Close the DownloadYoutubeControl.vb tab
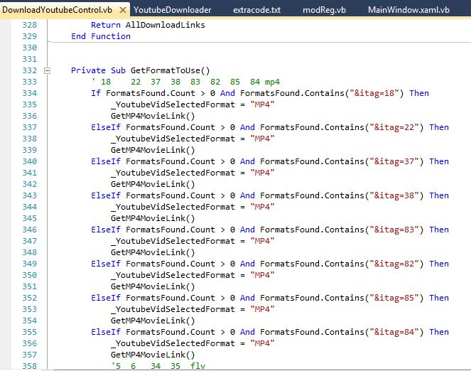471x371 pixels. 123,10
